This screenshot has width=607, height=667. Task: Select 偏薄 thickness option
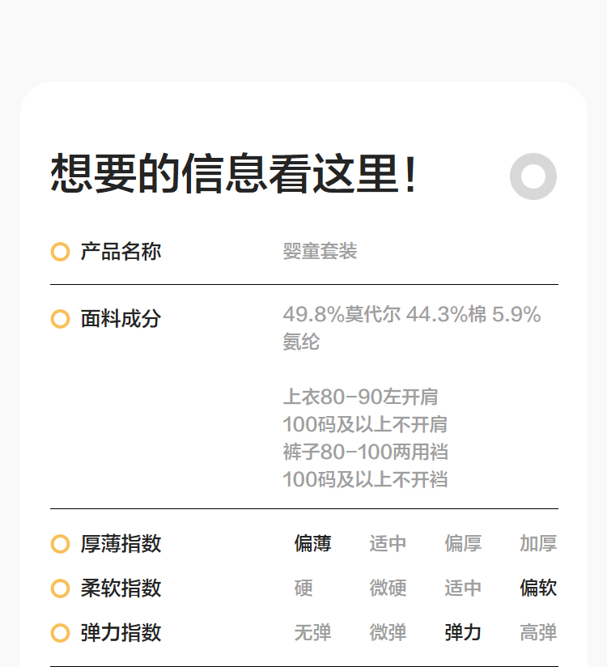coord(312,544)
